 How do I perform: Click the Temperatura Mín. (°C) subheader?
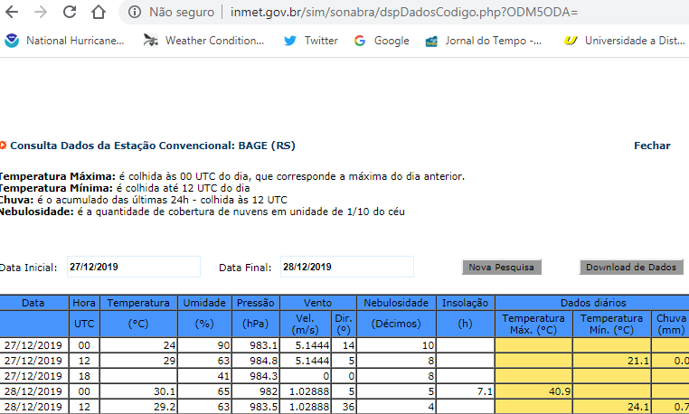pyautogui.click(x=611, y=324)
